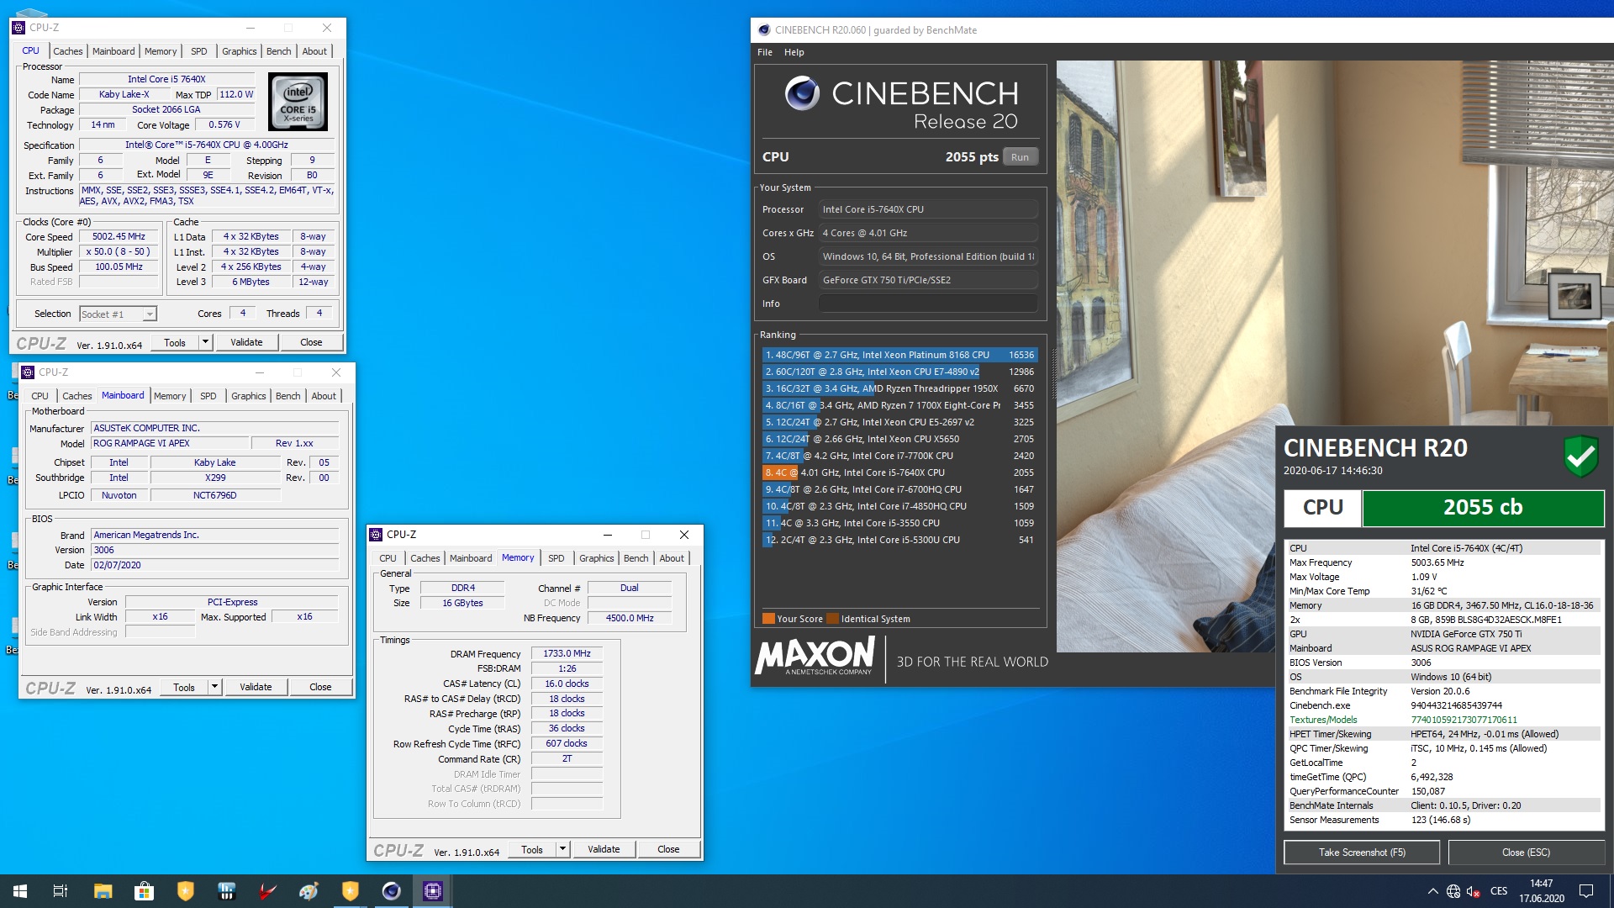This screenshot has height=908, width=1614.
Task: Select ranking row Xeon Platinum 8168 CPU
Action: [899, 355]
